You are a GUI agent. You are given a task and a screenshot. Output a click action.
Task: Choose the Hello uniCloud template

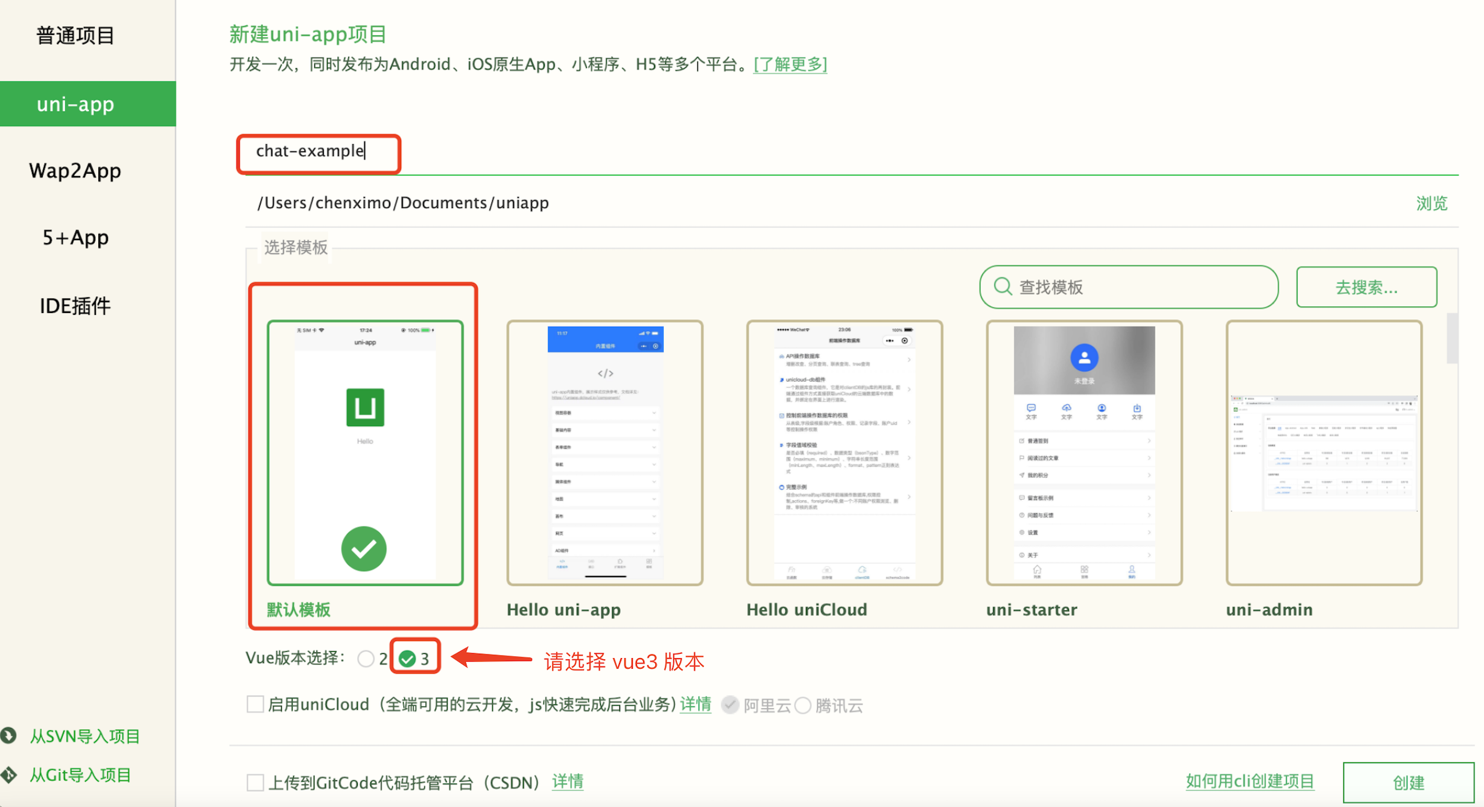844,452
